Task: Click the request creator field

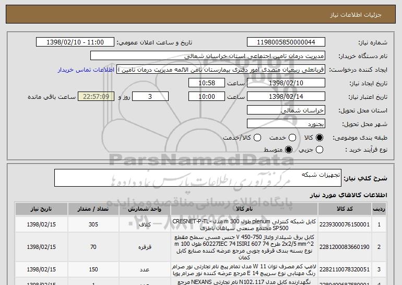Action: [x=221, y=70]
